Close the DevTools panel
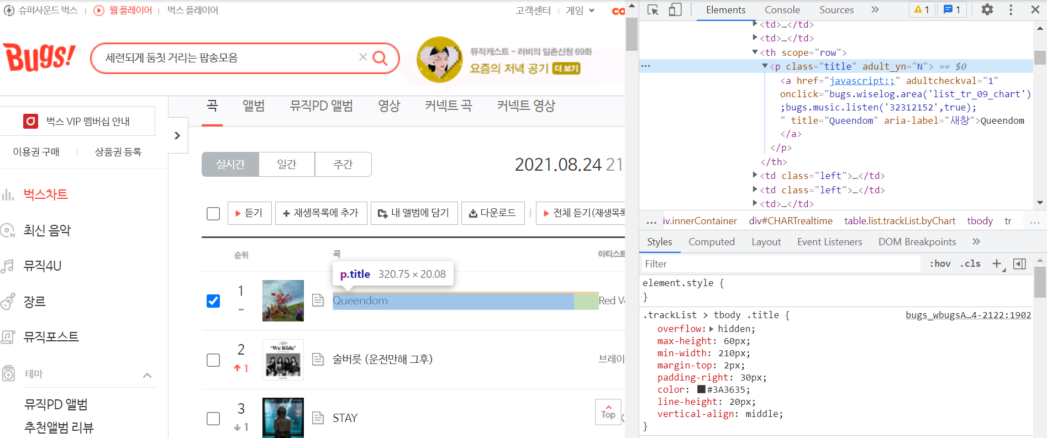 click(x=1035, y=9)
